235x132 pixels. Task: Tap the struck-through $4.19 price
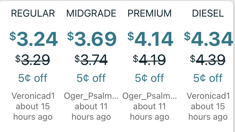[150, 59]
